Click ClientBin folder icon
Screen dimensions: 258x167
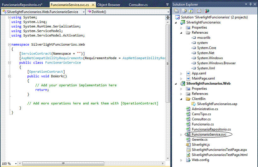pos(188,99)
